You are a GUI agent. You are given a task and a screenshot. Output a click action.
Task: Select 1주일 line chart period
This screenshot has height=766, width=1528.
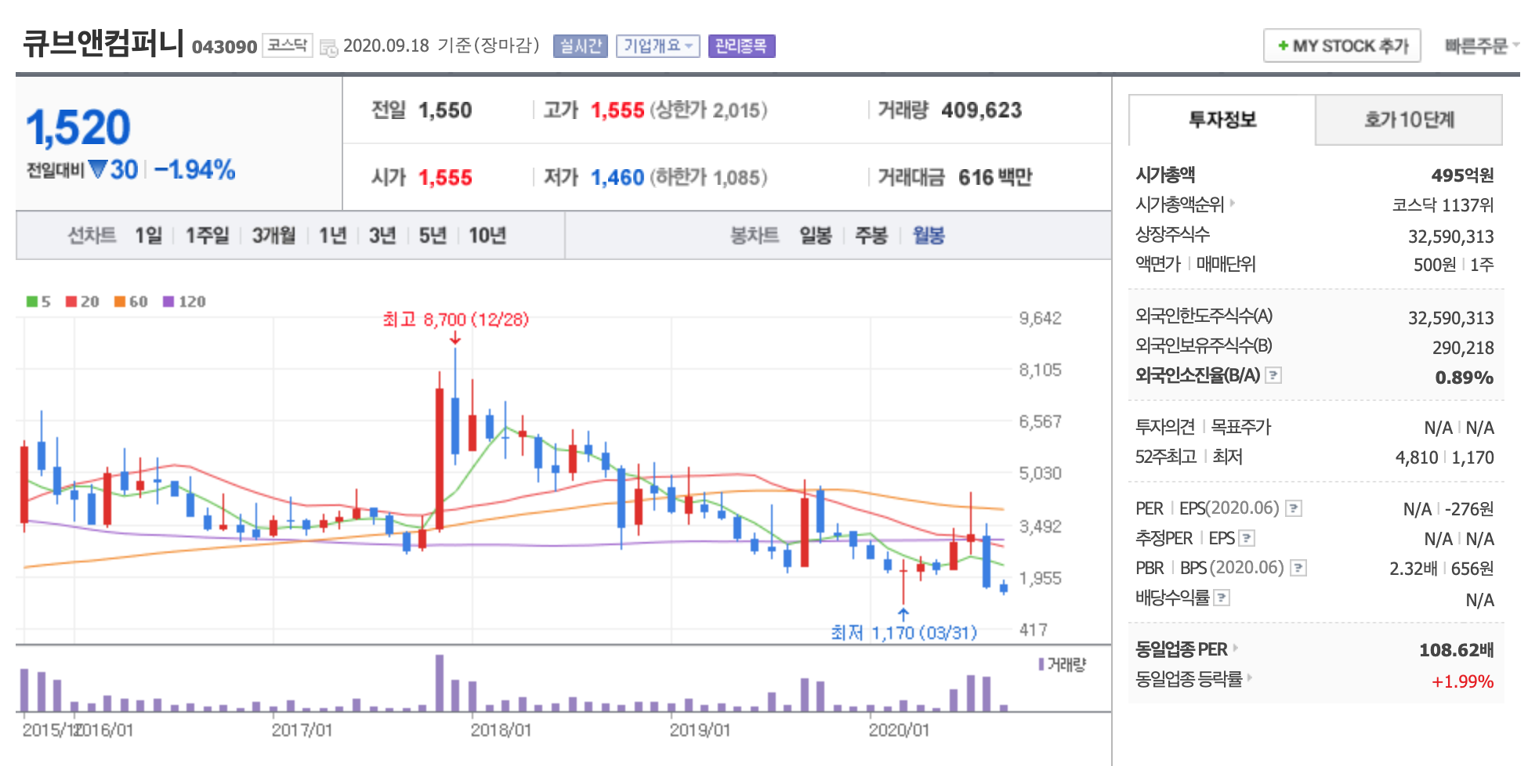[x=208, y=235]
